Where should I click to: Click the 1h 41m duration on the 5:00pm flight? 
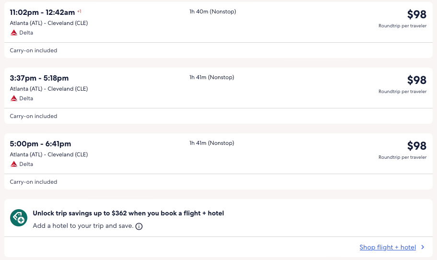coord(211,143)
